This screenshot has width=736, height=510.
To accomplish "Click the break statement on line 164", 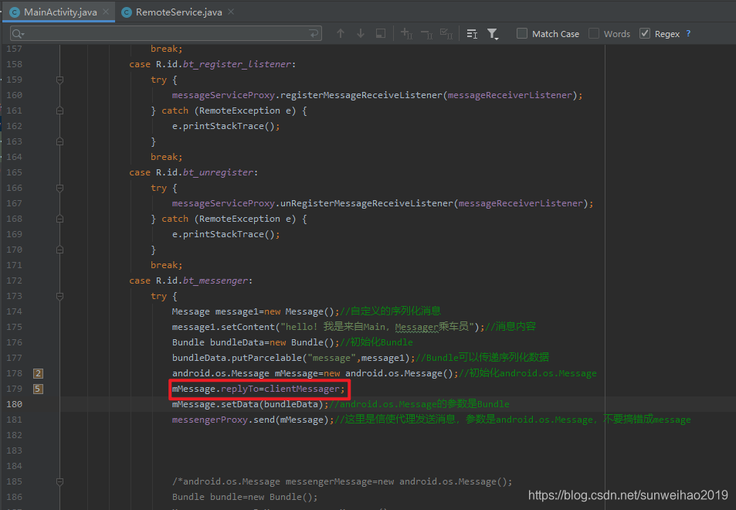I will tap(166, 157).
